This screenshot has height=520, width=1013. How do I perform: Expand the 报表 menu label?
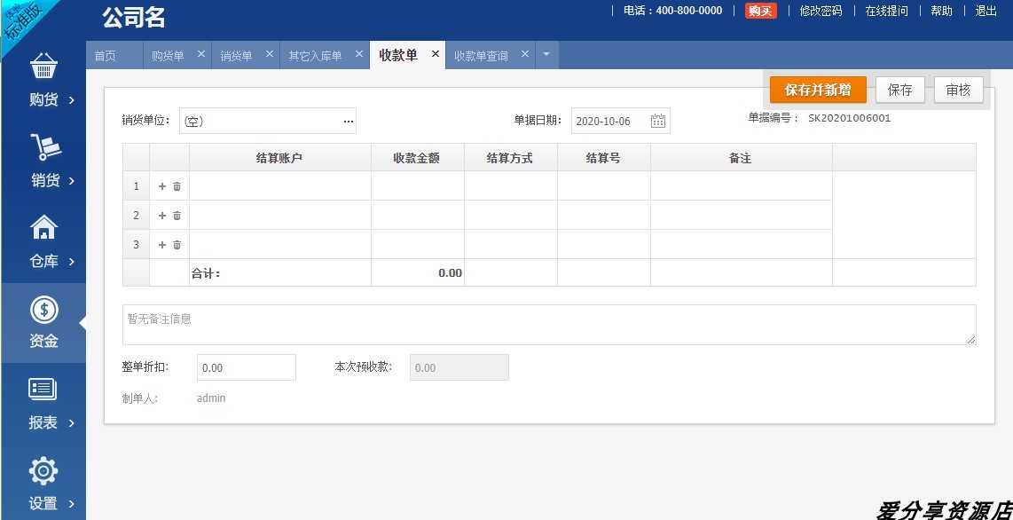pyautogui.click(x=43, y=422)
